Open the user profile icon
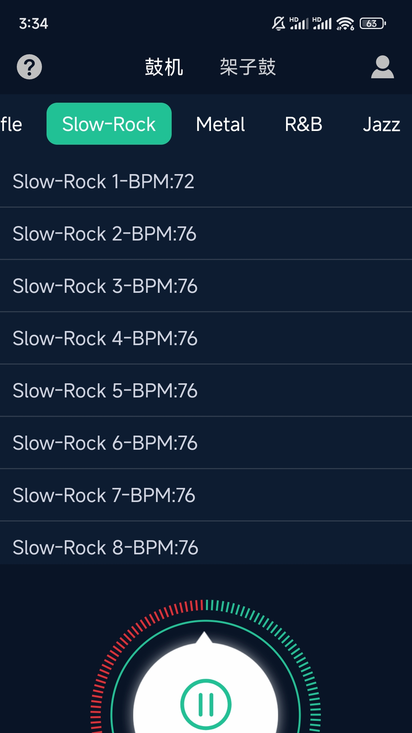The image size is (412, 733). (x=382, y=67)
